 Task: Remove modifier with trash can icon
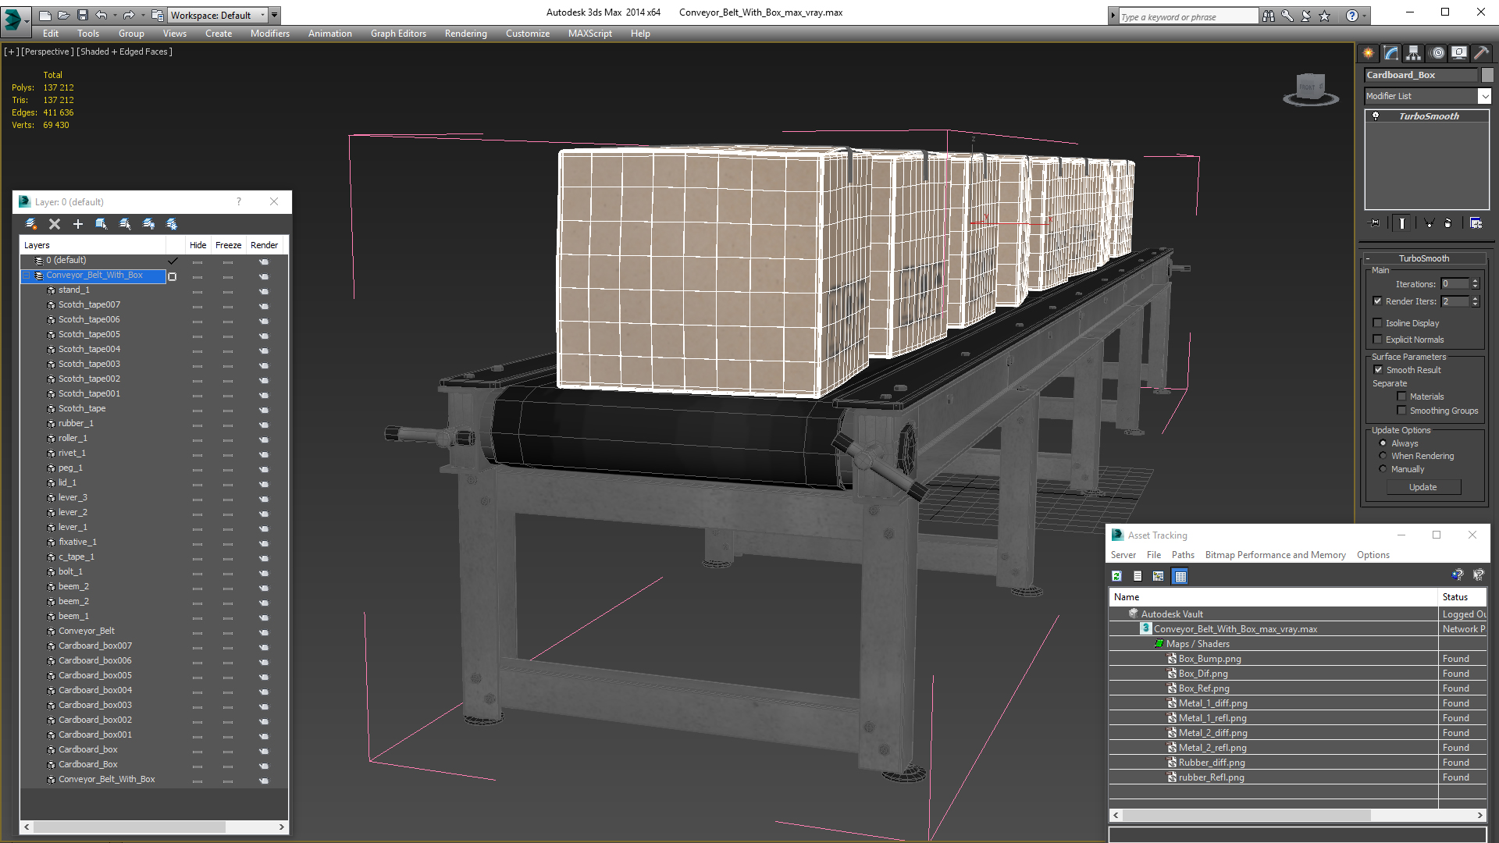point(1448,223)
